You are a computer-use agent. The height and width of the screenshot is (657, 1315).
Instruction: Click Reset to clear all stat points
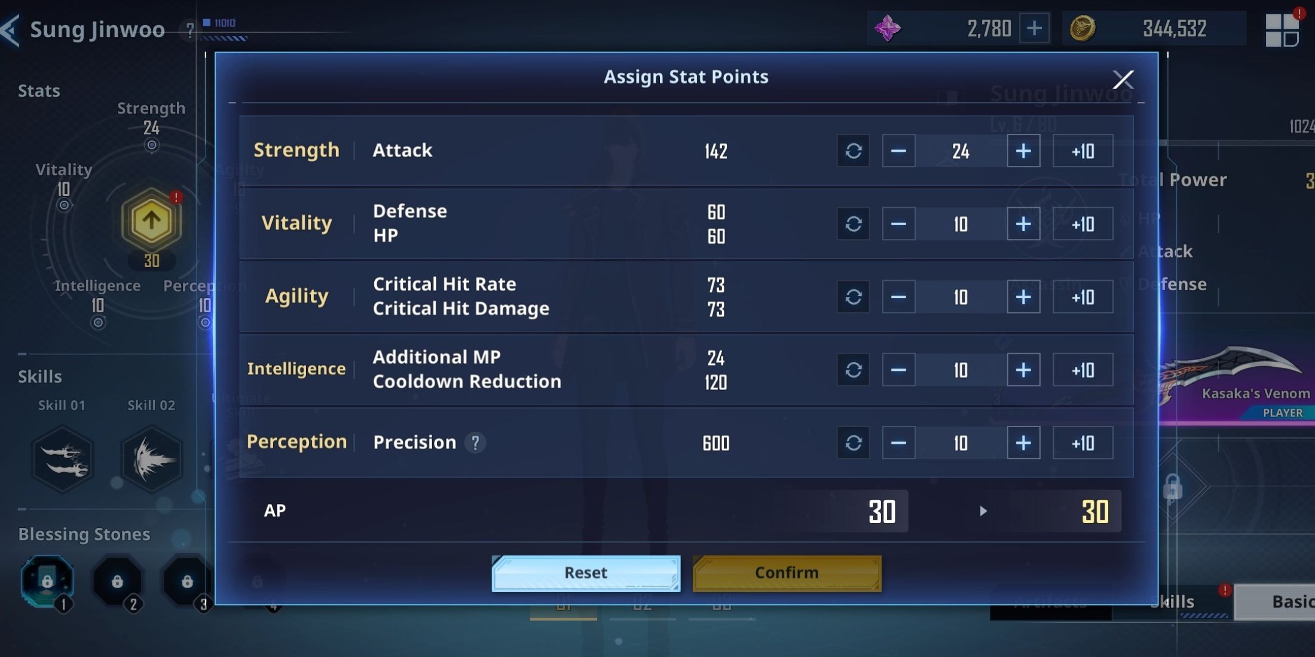pyautogui.click(x=587, y=572)
